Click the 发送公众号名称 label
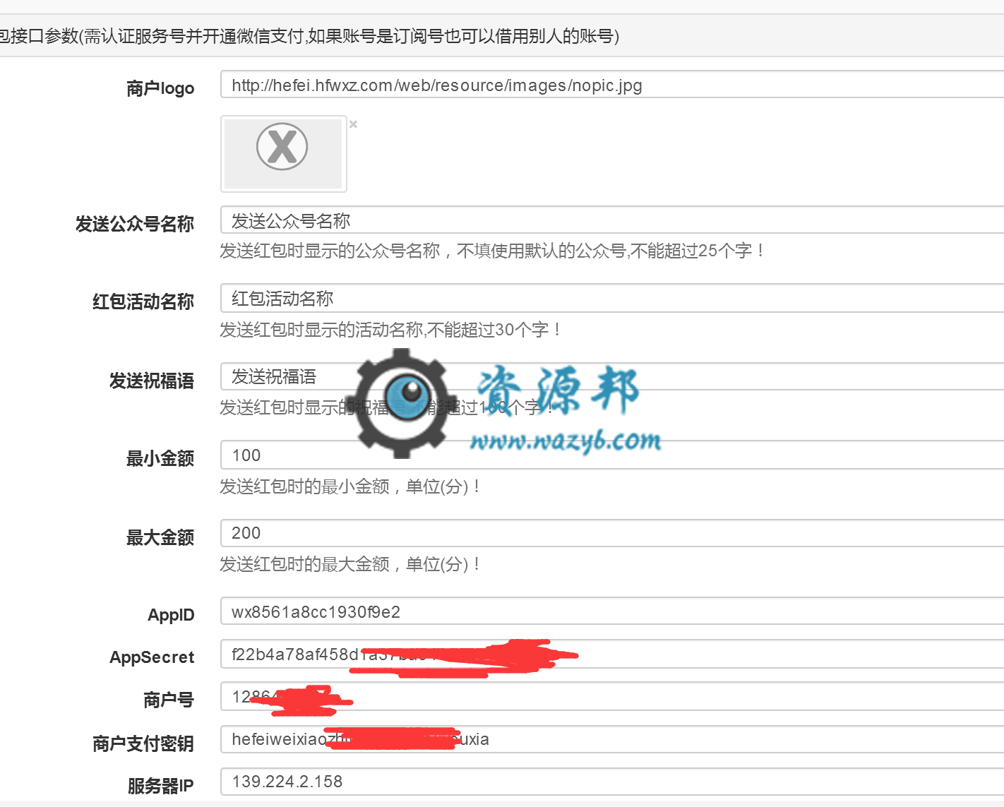 135,224
